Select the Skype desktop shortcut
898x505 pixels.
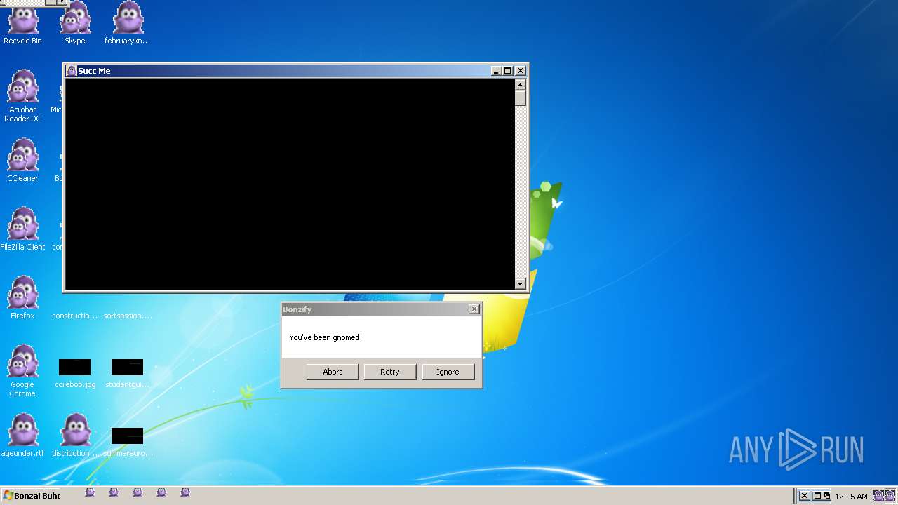75,24
